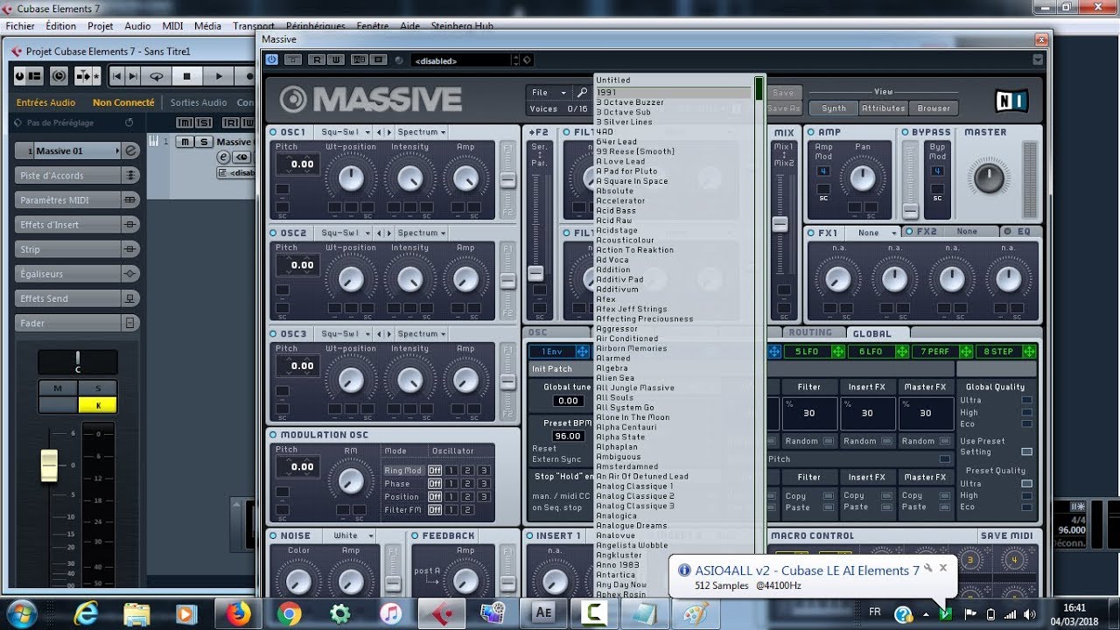The height and width of the screenshot is (630, 1120).
Task: Click the SAVE MIDI button
Action: click(1006, 535)
